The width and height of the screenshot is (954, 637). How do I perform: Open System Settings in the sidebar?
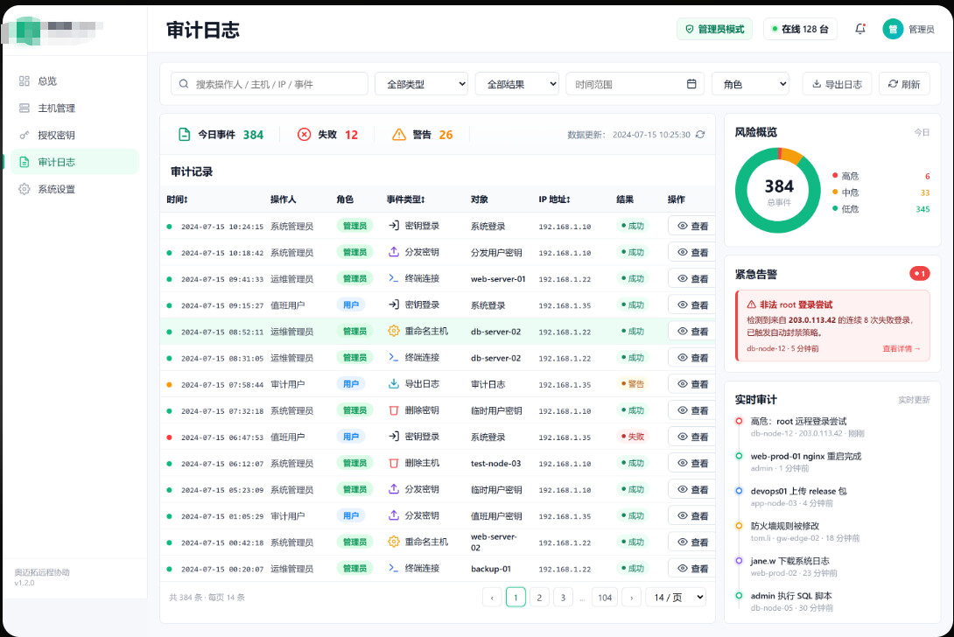click(75, 189)
